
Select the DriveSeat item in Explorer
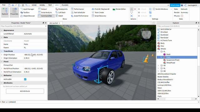[164, 32]
